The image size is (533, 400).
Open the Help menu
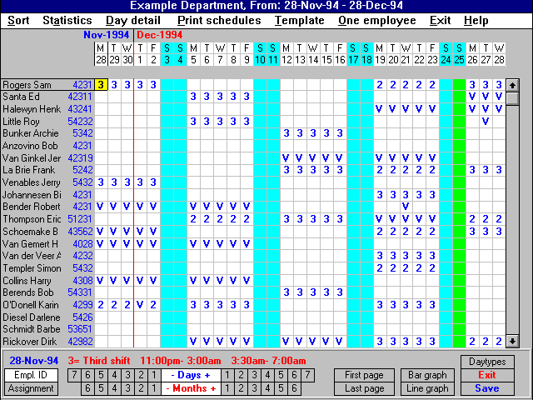coord(476,20)
